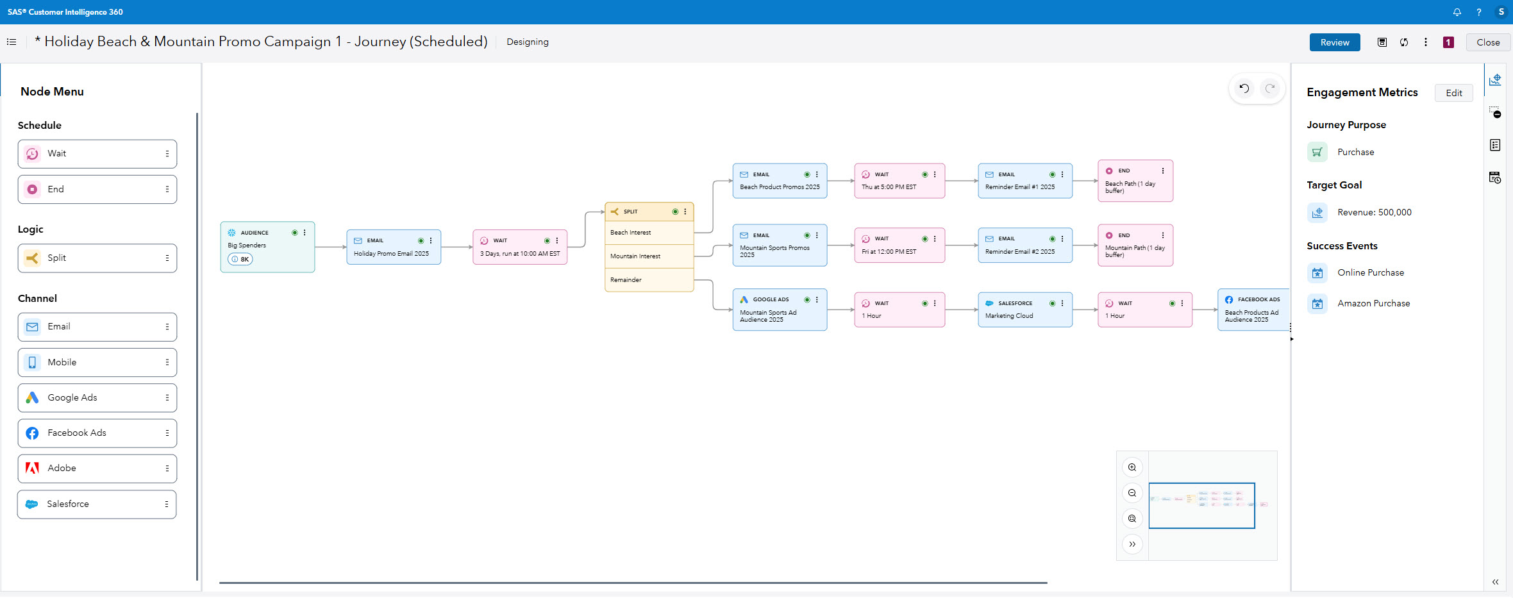
Task: Open the schedule rail icon with clock
Action: (1495, 178)
